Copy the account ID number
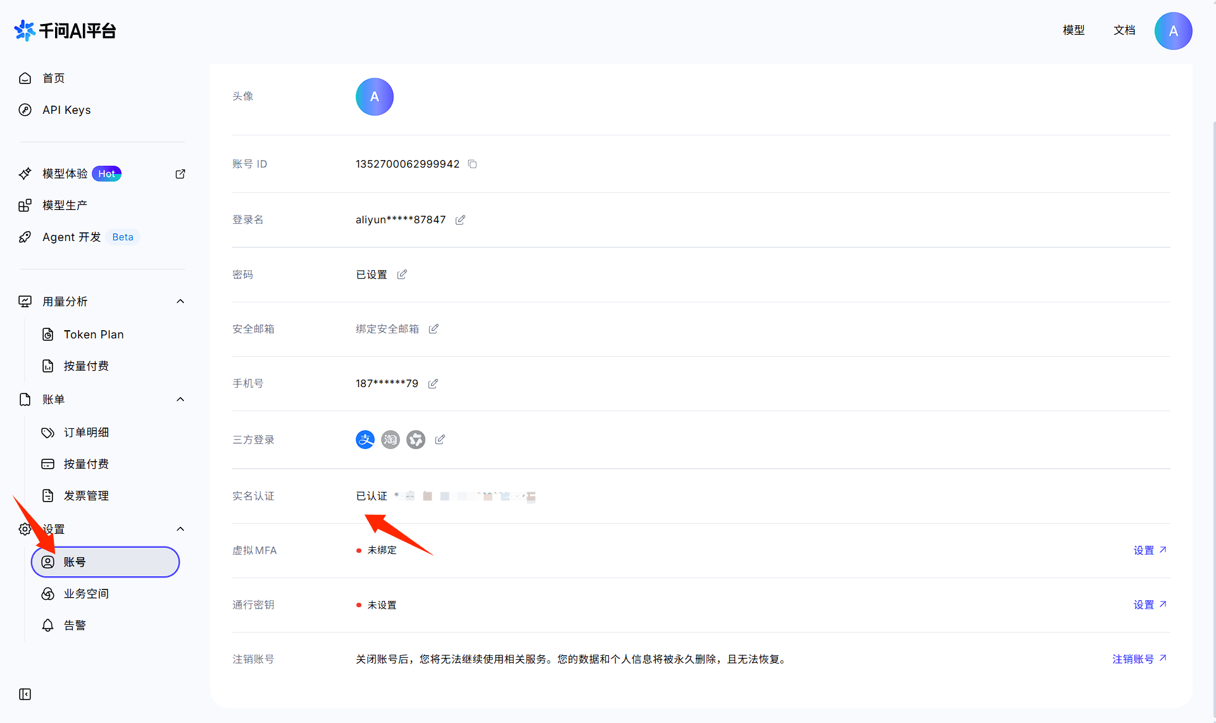The image size is (1216, 723). click(472, 164)
